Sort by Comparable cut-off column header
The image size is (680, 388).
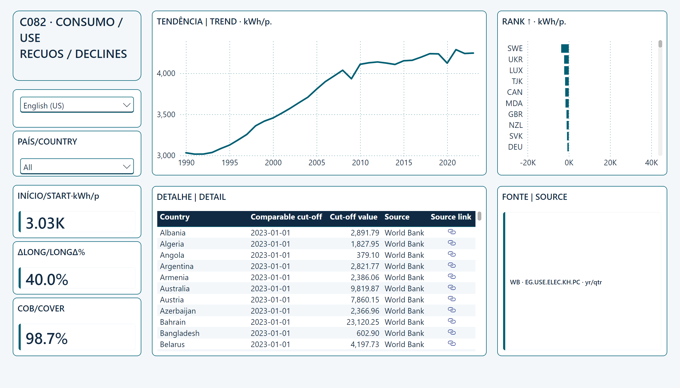pyautogui.click(x=286, y=217)
